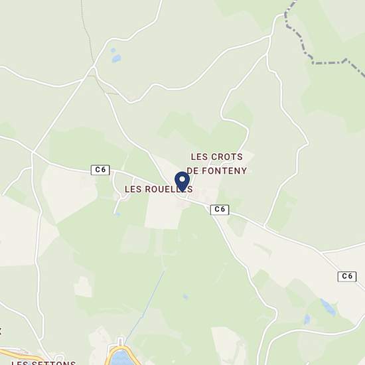
Task: Select the C6 road shield near Les Rouelles
Action: click(100, 170)
